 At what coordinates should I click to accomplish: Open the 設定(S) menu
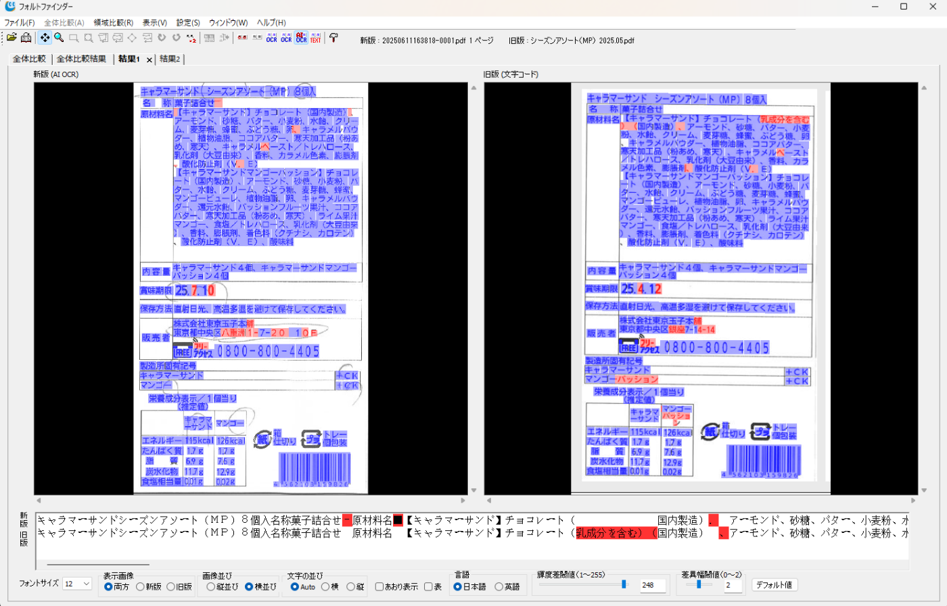(x=188, y=23)
